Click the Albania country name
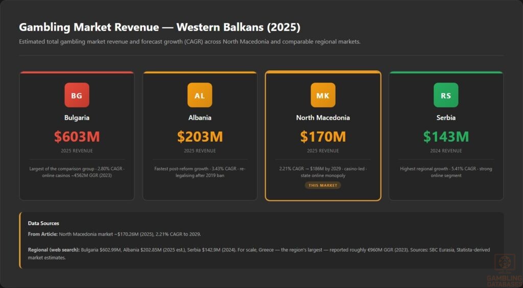 [x=200, y=118]
